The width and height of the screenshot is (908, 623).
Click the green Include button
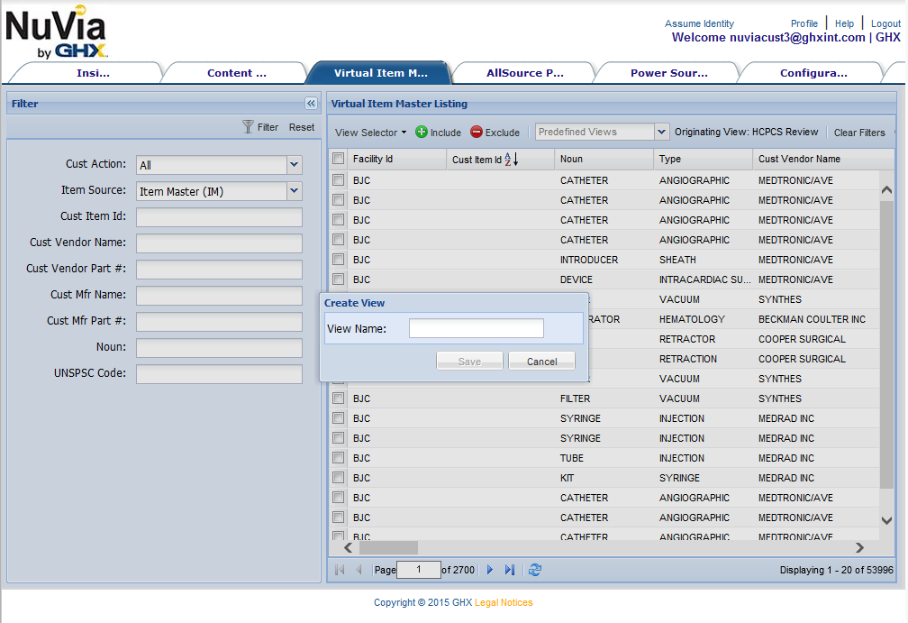439,133
